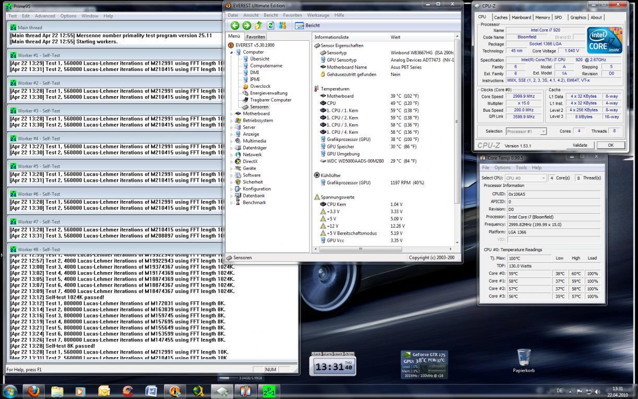
Task: Open the Options menu in Prime95
Action: pos(68,16)
